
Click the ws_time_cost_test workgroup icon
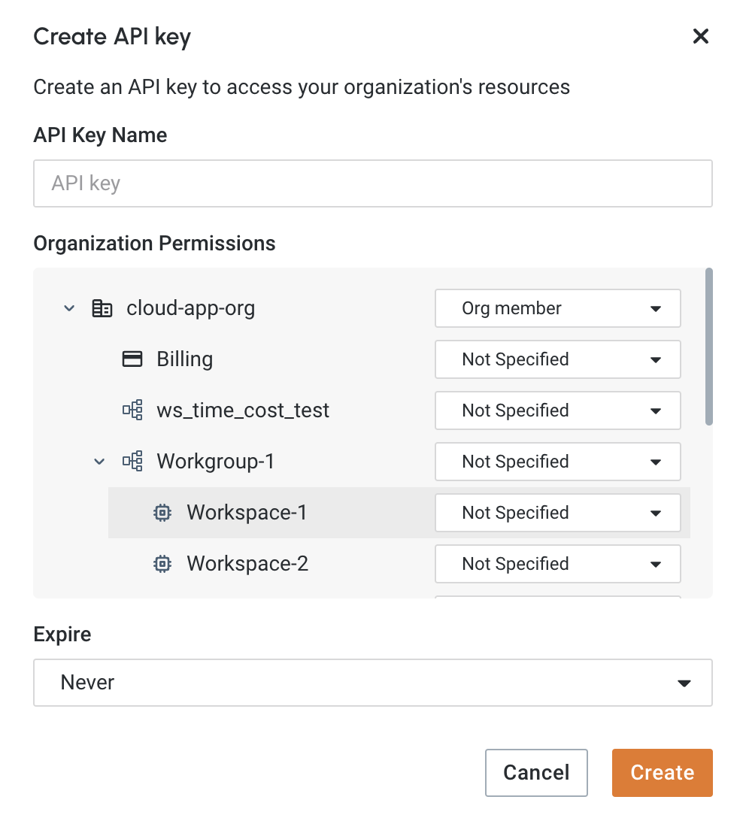(x=132, y=410)
